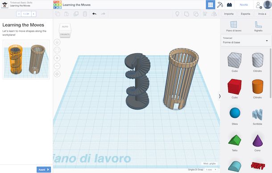
Task: Click the invite collaborator icon
Action: pyautogui.click(x=259, y=5)
